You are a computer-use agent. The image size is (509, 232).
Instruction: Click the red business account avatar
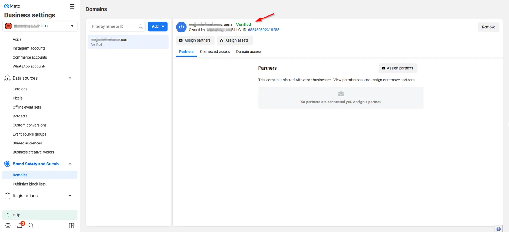click(9, 26)
